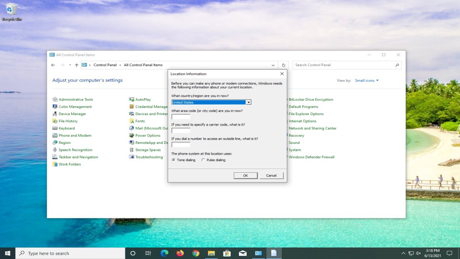460x259 pixels.
Task: Launch Firefox from the taskbar
Action: pyautogui.click(x=180, y=253)
